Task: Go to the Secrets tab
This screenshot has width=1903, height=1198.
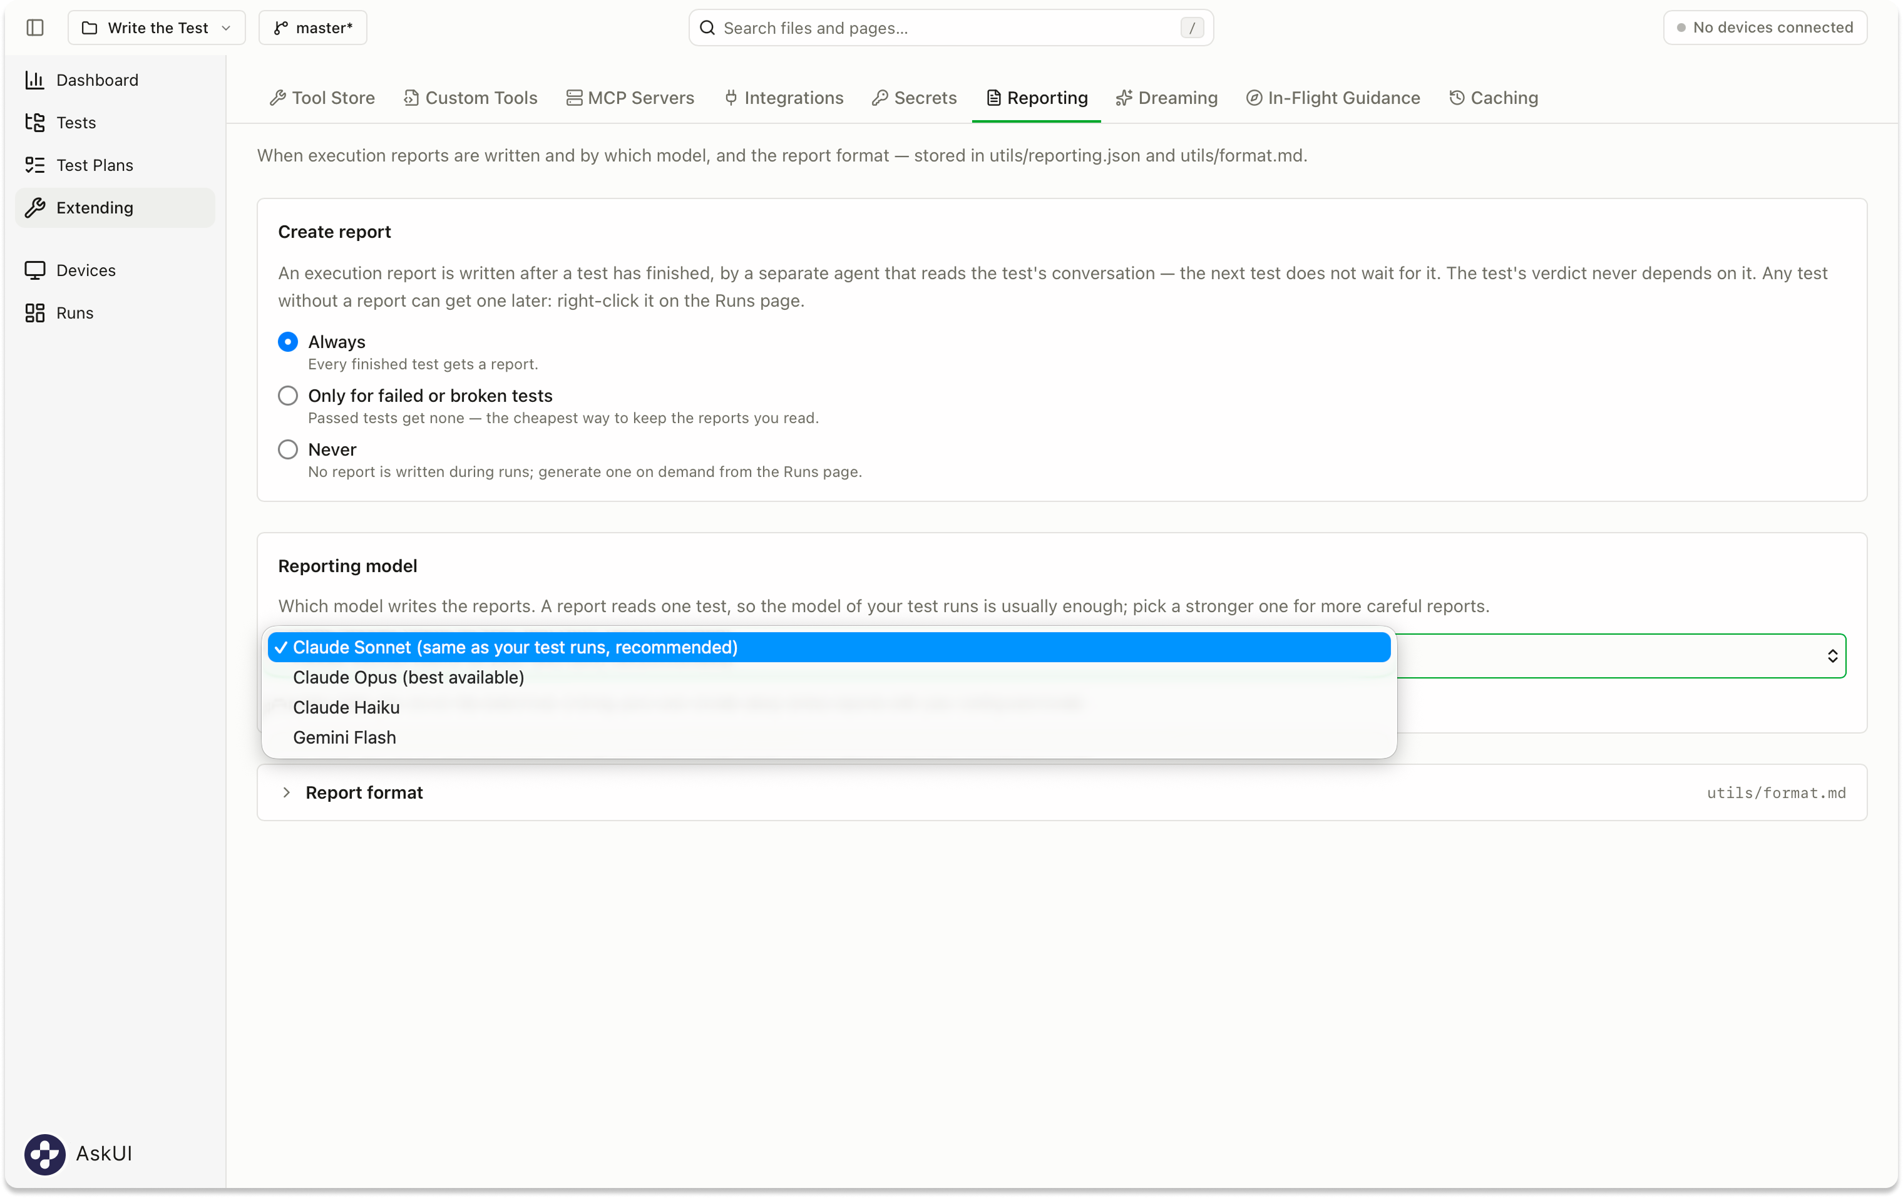Action: click(913, 98)
